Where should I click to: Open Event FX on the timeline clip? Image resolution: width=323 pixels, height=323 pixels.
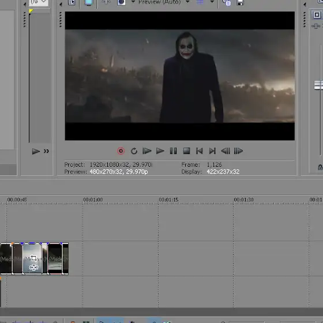(x=33, y=268)
